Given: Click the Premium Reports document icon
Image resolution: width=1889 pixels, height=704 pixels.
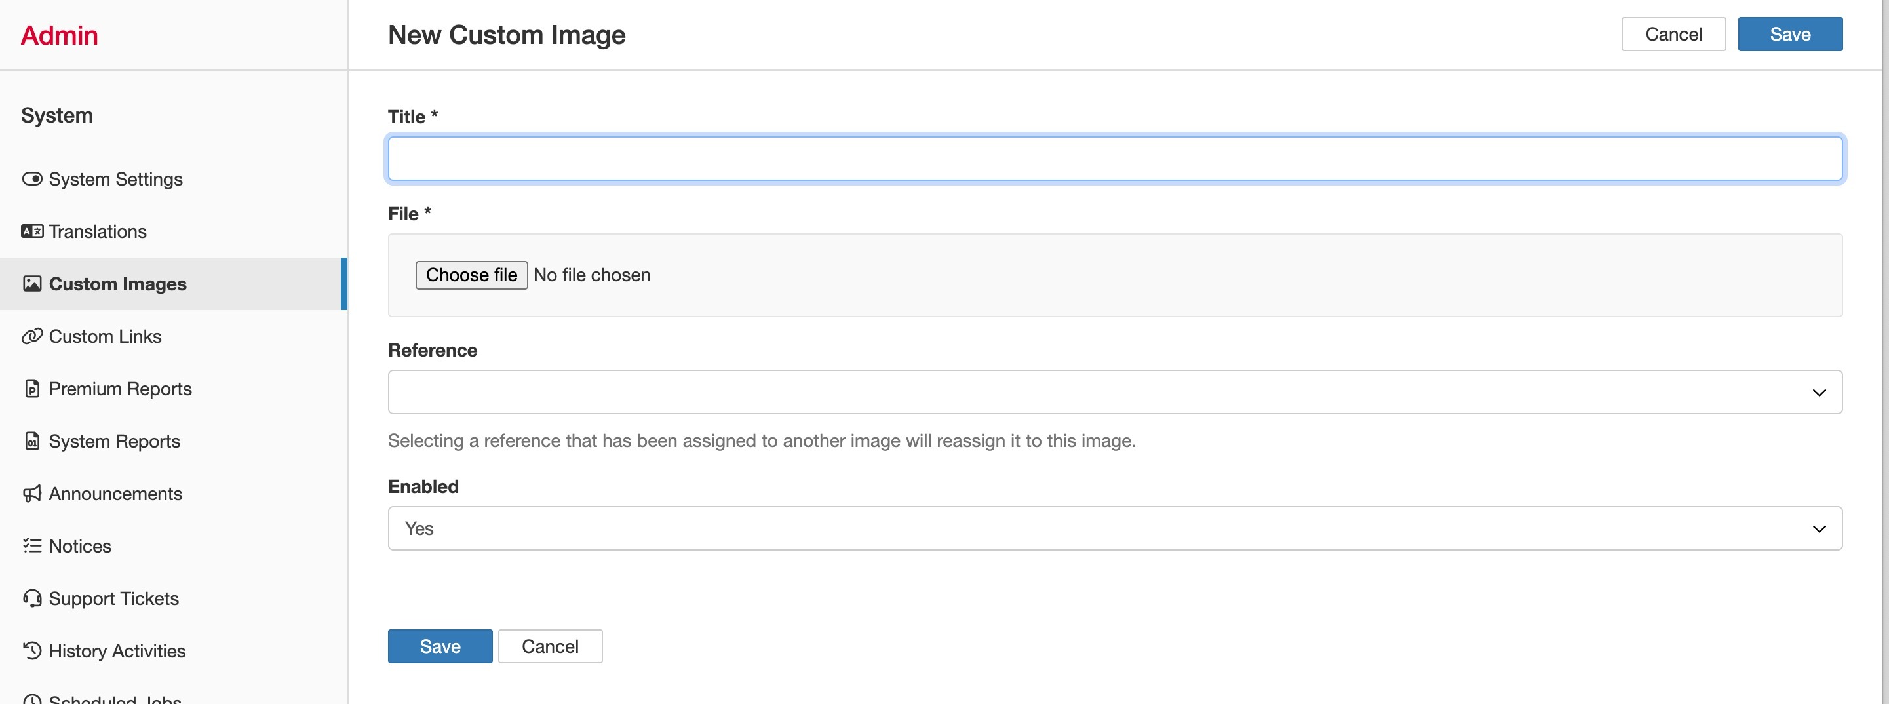Looking at the screenshot, I should click(x=32, y=389).
